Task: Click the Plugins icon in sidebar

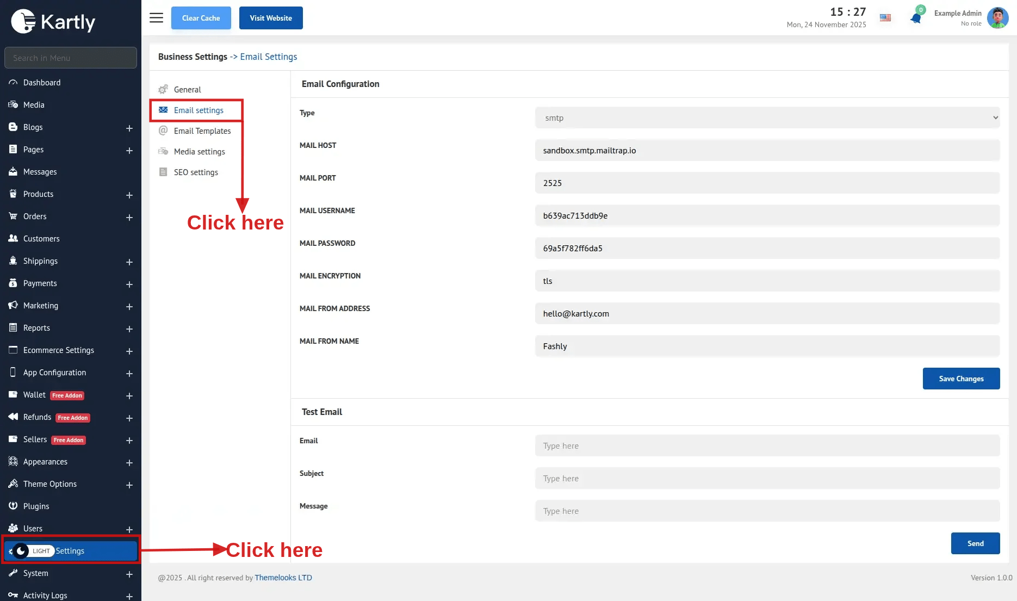Action: coord(13,506)
